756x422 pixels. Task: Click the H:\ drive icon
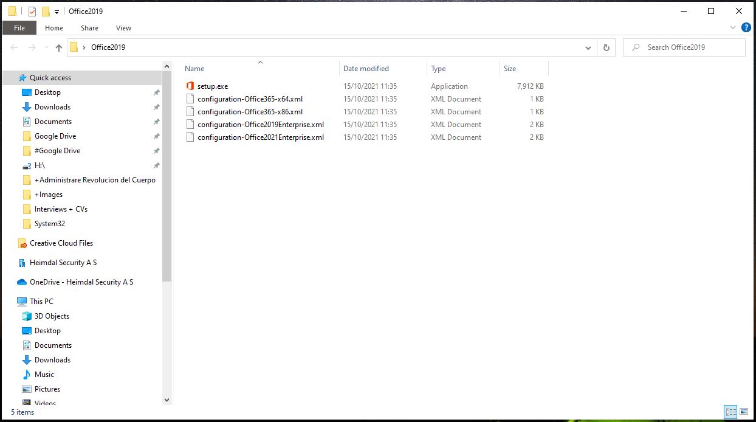click(27, 165)
